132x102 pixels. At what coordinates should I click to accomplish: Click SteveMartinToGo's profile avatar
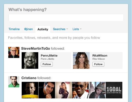[14, 52]
